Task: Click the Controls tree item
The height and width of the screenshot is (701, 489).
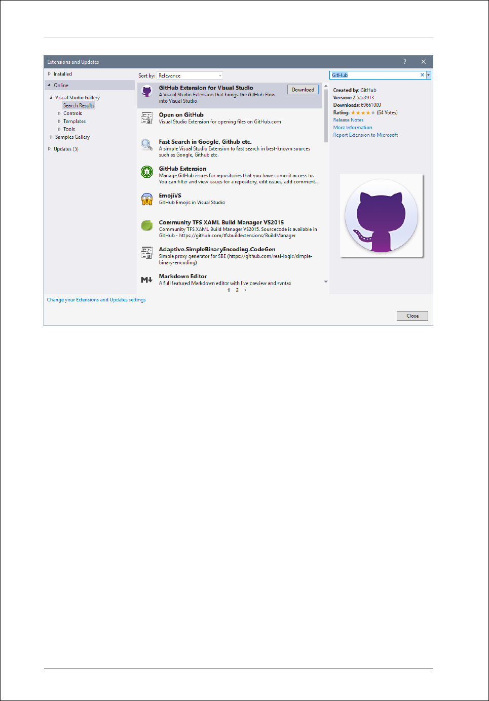Action: point(72,113)
